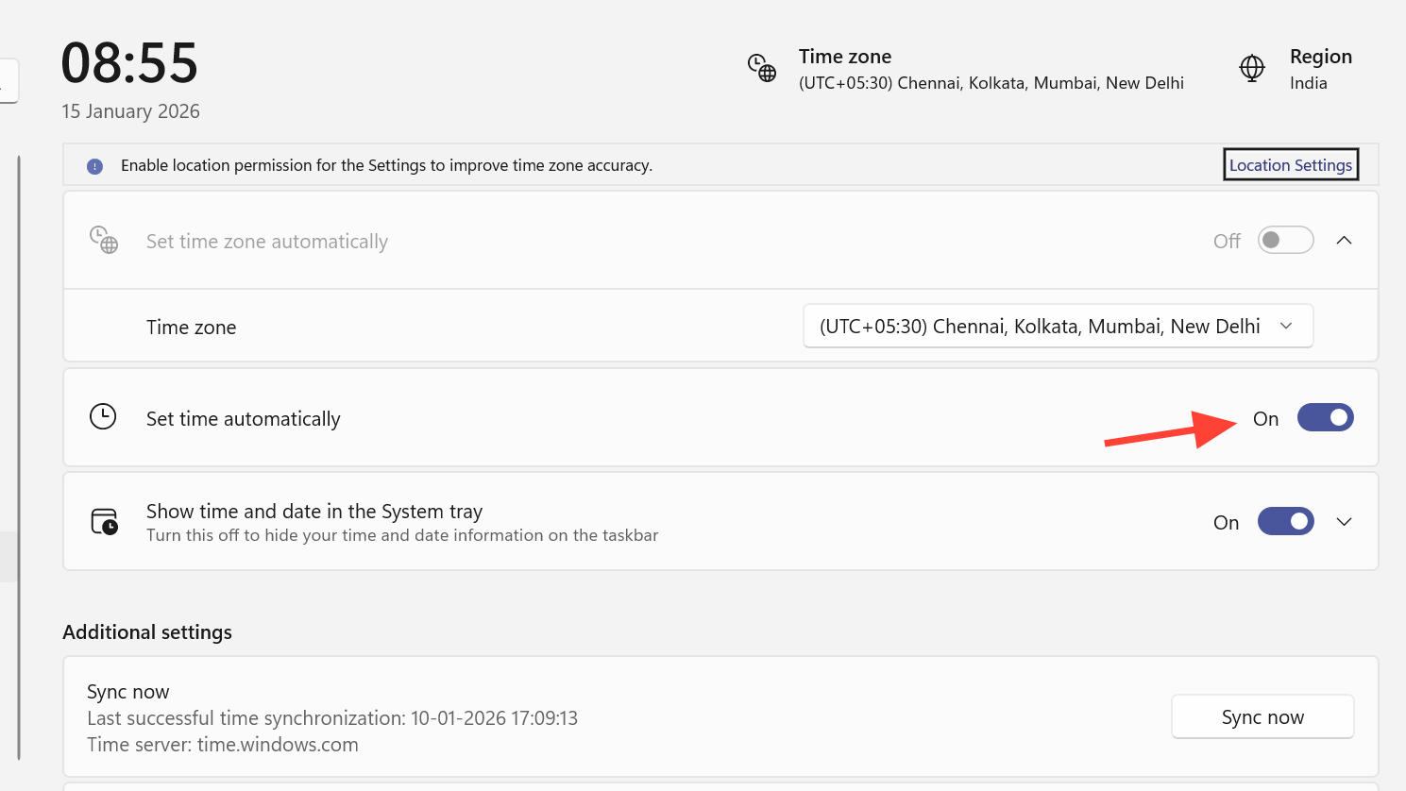1406x791 pixels.
Task: Open the Time zone dropdown list
Action: [x=1058, y=327]
